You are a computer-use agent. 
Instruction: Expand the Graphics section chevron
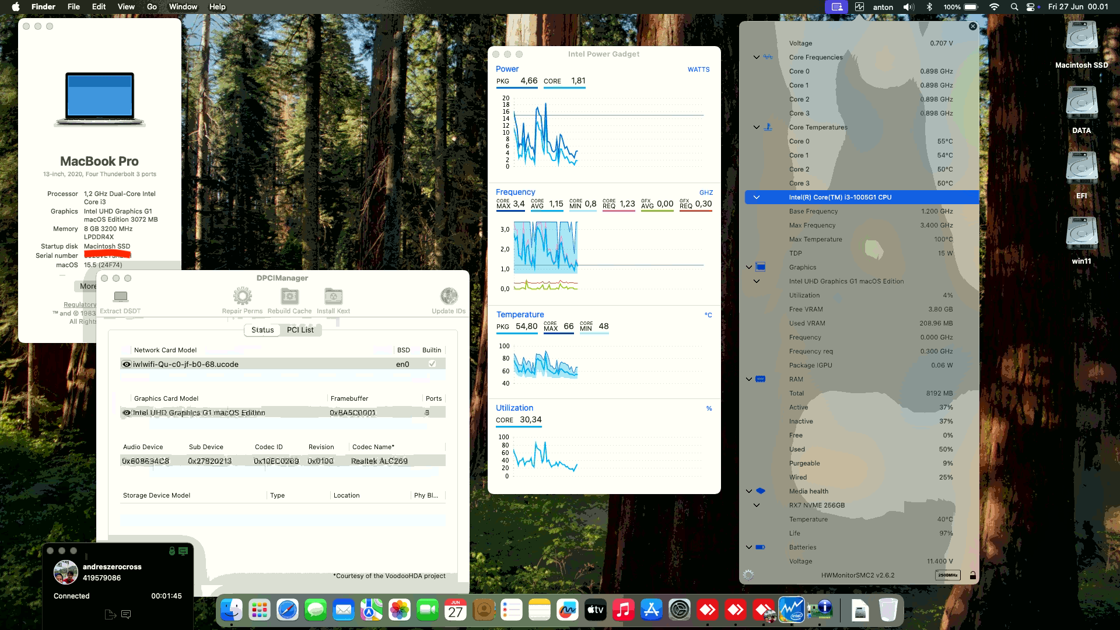point(749,267)
